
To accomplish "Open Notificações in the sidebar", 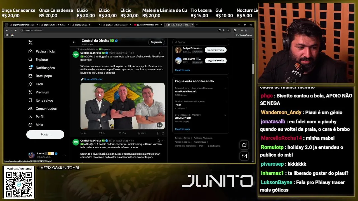I will [x=42, y=68].
